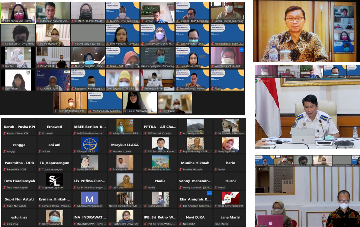The image size is (360, 227).
Task: Click the muted mic icon beside Fitra Annisa Said
Action: (3, 21)
